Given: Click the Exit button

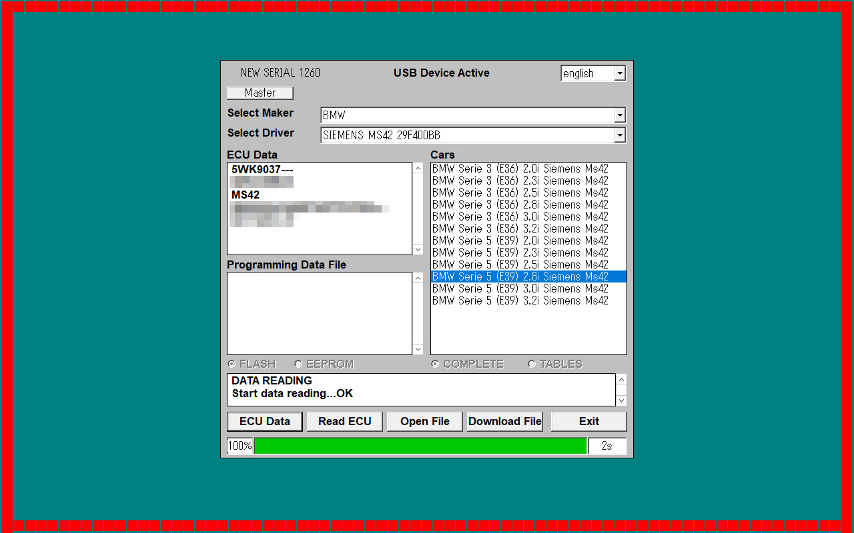Looking at the screenshot, I should click(589, 421).
